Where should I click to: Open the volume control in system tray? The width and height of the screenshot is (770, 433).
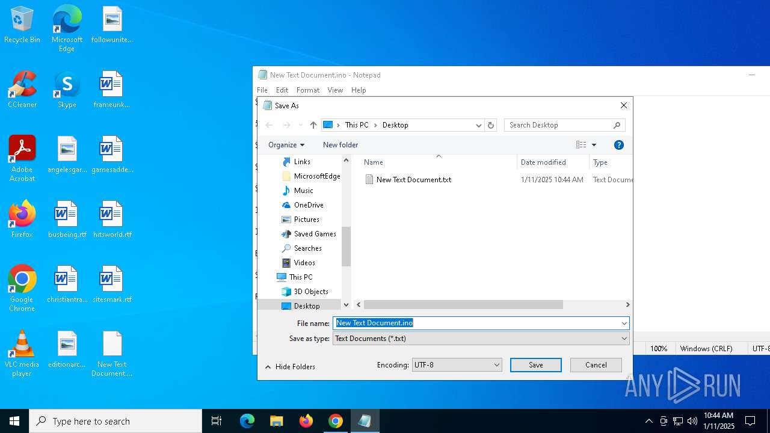point(692,421)
